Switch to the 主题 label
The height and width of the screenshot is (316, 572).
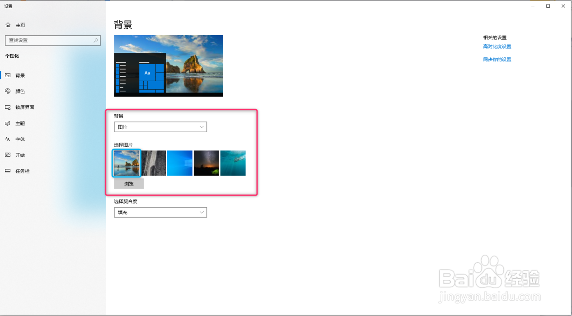click(20, 123)
